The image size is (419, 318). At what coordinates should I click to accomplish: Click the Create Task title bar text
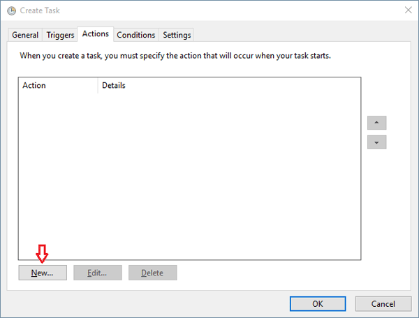coord(42,10)
